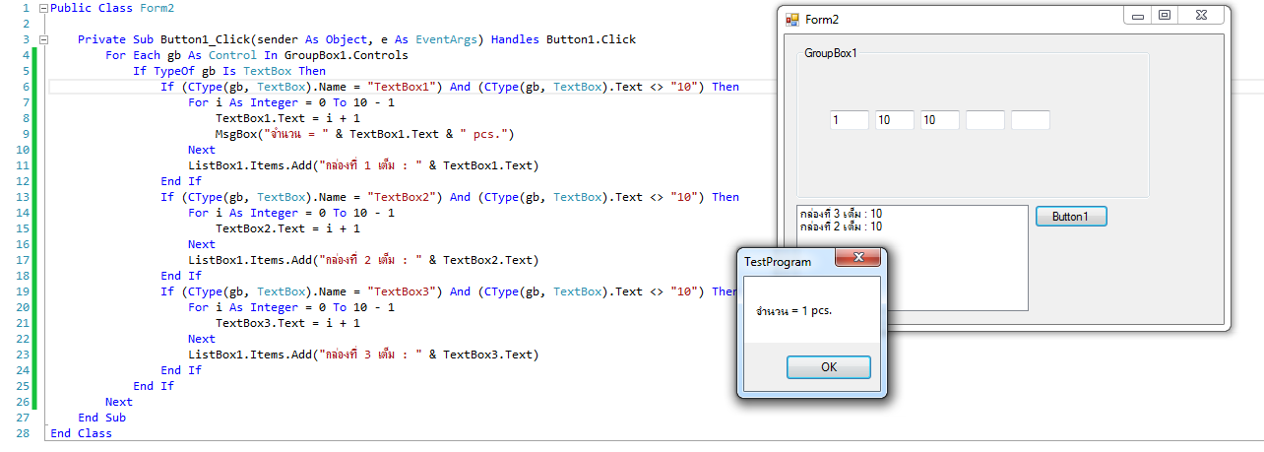
Task: Click the GroupBox1 label on Form2
Action: pos(831,53)
